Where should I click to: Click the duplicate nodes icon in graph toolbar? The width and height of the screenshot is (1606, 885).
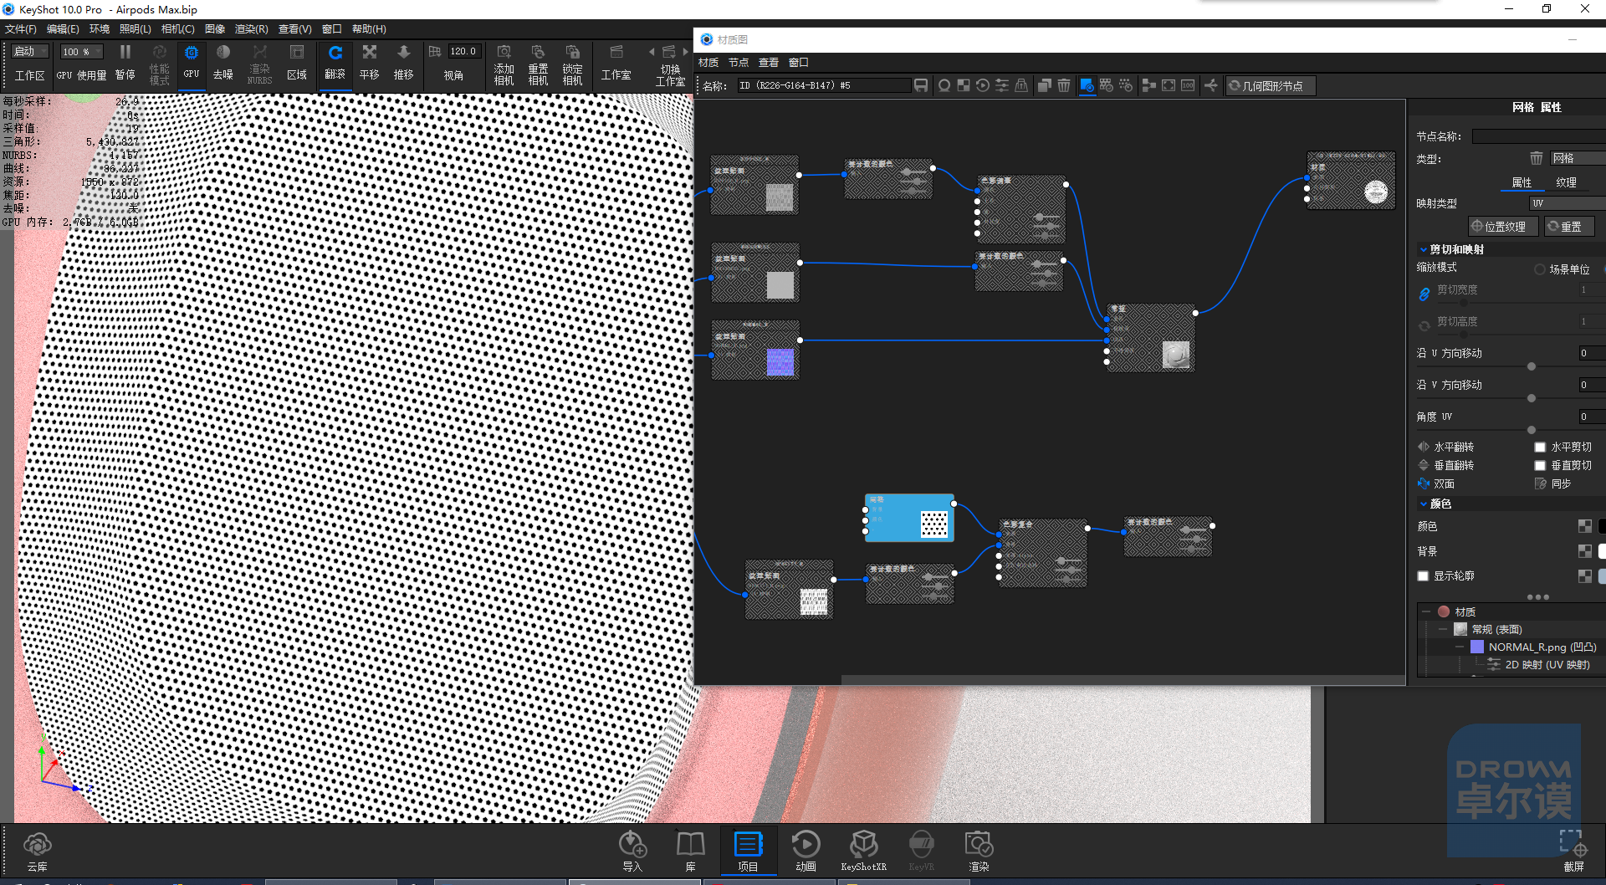(1045, 85)
